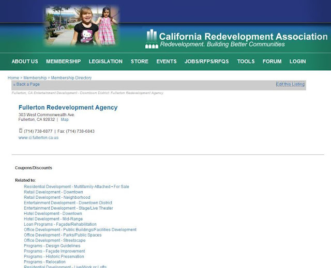
Task: Click the gray listing description caption
Action: (87, 93)
